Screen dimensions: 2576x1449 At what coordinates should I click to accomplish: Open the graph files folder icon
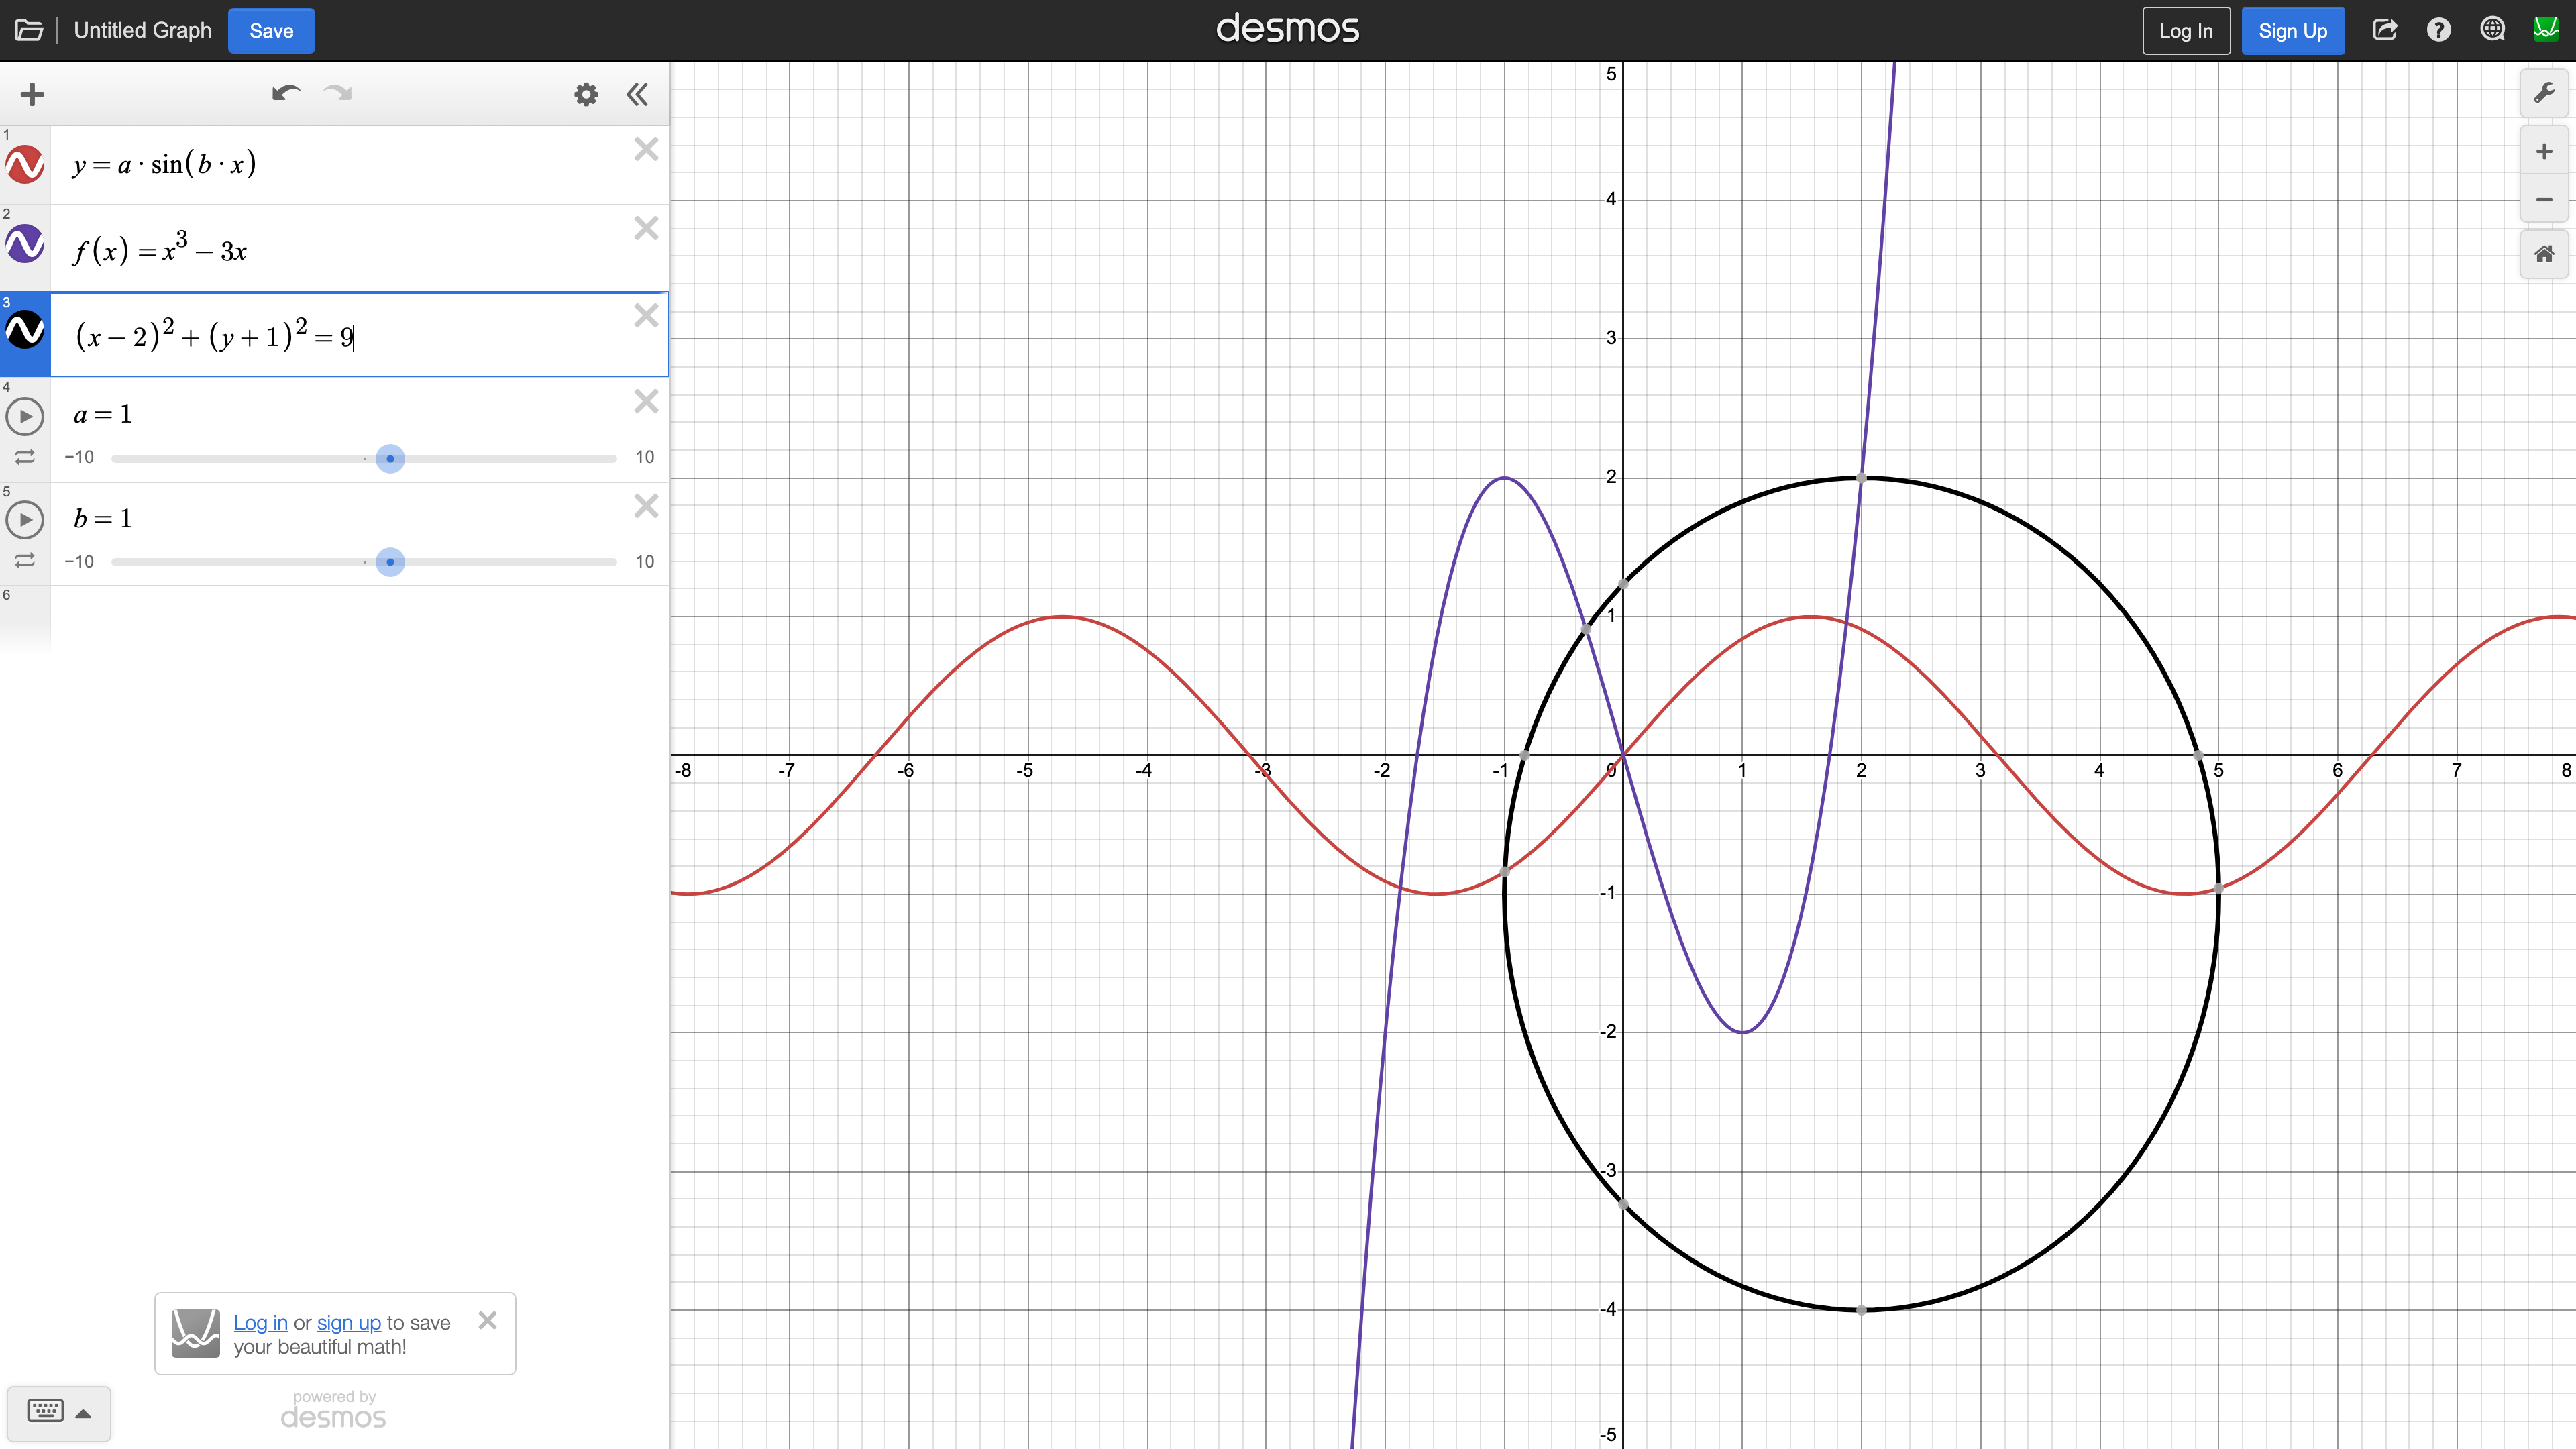pyautogui.click(x=29, y=30)
